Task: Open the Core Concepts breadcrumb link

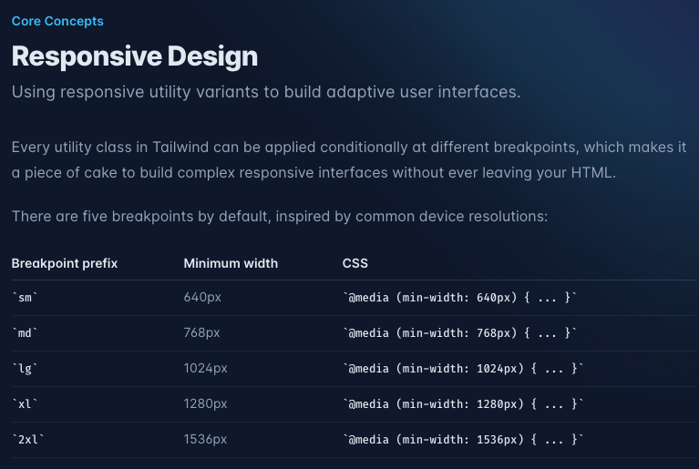Action: [57, 21]
